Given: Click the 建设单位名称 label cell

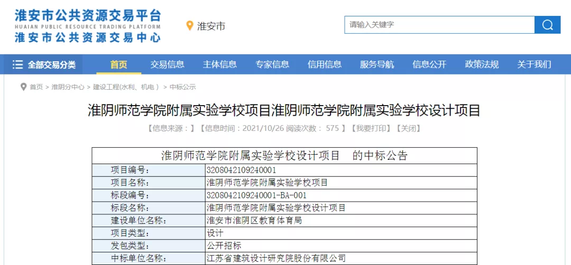Looking at the screenshot, I should click(x=149, y=221).
